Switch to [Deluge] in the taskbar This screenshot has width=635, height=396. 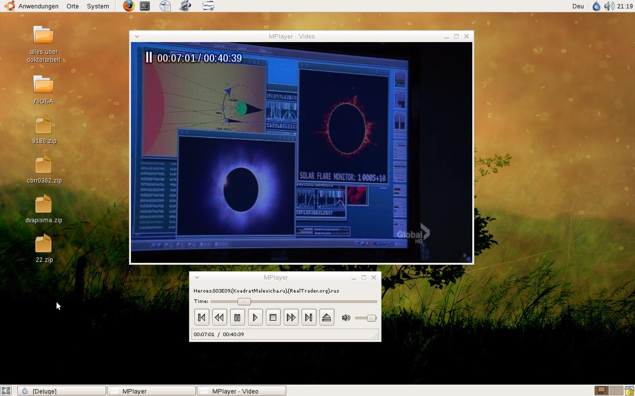coord(62,391)
